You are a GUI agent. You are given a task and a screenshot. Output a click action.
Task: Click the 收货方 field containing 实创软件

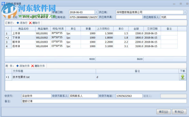click(36, 96)
